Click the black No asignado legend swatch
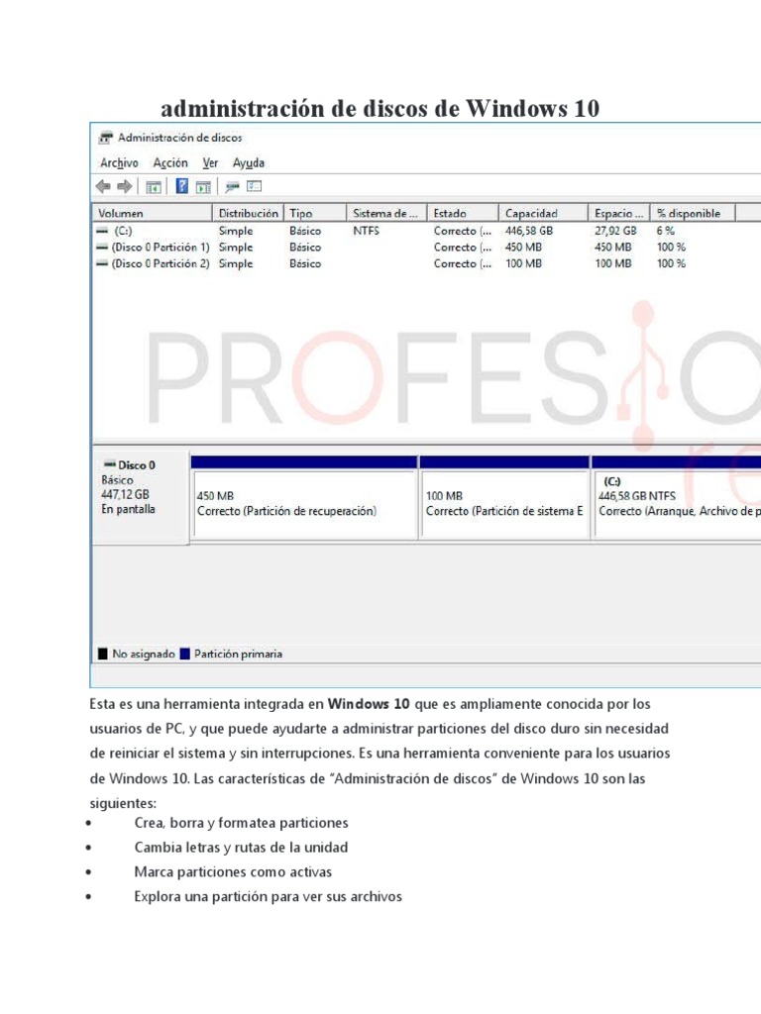Viewport: 761px width, 1014px height. [x=103, y=654]
